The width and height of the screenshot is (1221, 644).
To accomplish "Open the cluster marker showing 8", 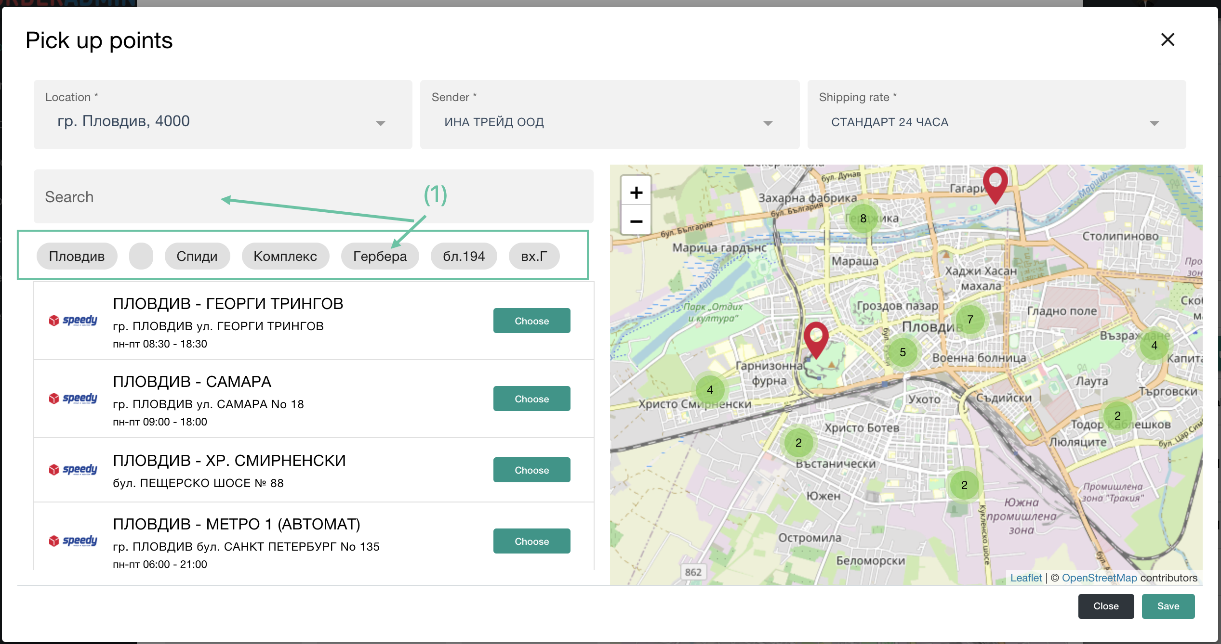I will click(x=863, y=219).
